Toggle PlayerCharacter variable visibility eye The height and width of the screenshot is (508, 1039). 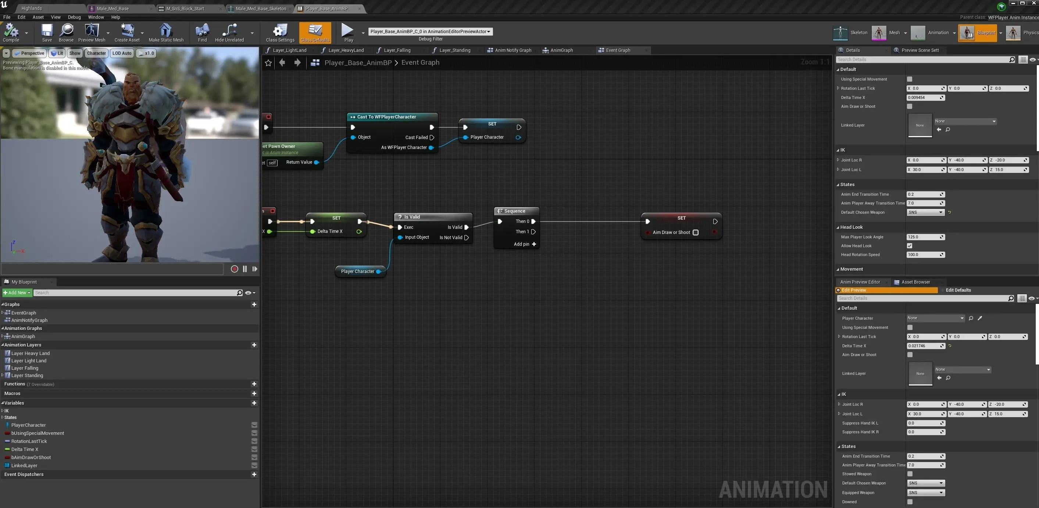(x=254, y=425)
